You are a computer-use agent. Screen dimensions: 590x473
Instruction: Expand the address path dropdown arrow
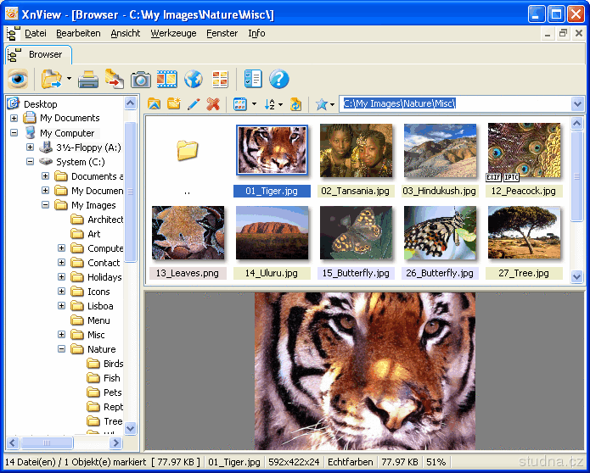pos(577,104)
